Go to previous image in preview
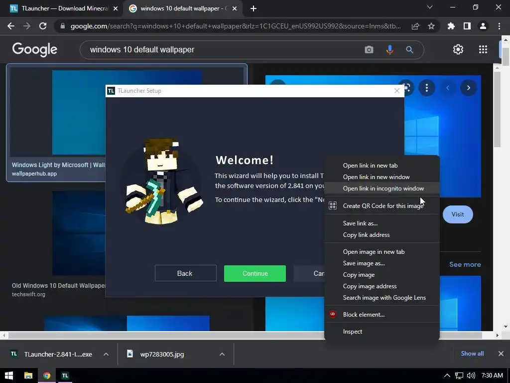The height and width of the screenshot is (383, 510). 448,88
